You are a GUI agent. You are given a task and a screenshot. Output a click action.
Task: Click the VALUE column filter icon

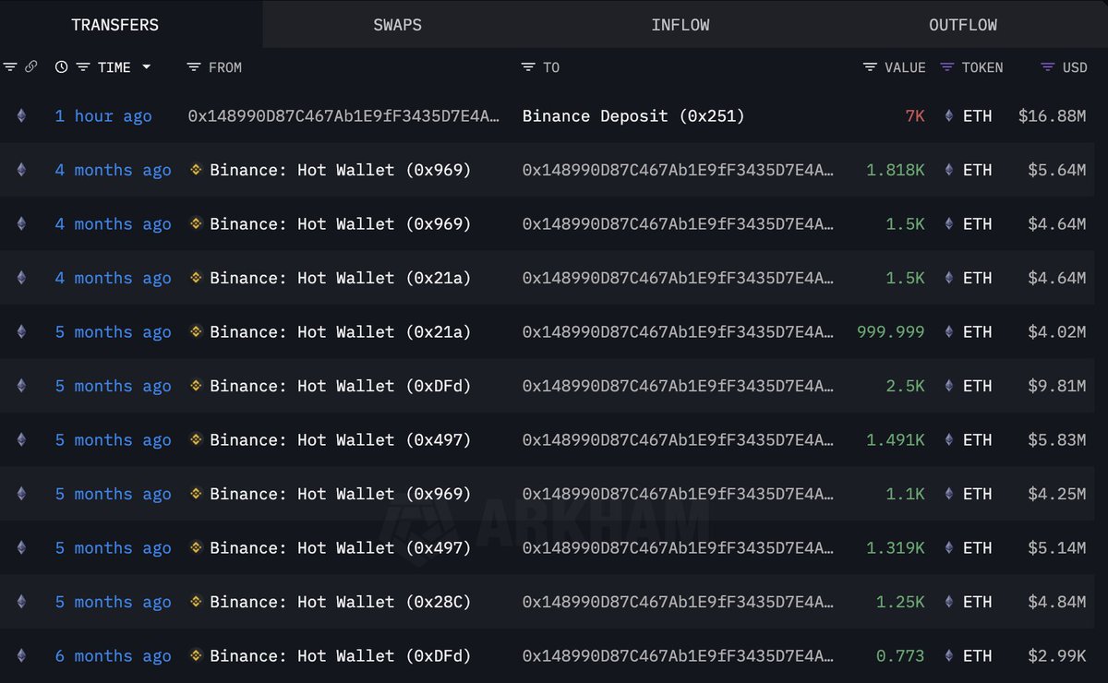(x=868, y=66)
